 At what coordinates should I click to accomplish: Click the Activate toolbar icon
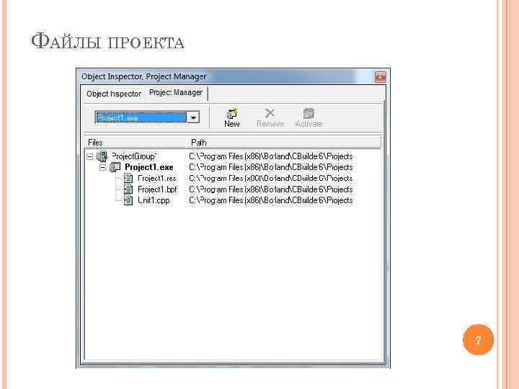[x=309, y=113]
